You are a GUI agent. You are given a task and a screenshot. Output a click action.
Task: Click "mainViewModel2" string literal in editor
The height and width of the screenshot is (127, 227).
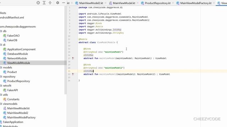coord(113,68)
